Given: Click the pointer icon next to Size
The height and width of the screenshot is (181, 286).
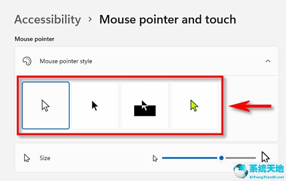Looking at the screenshot, I should (x=27, y=158).
